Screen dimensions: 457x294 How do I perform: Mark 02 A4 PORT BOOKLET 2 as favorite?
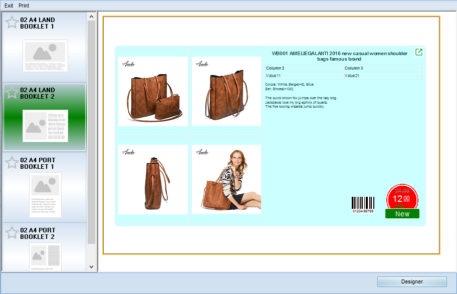[x=12, y=233]
